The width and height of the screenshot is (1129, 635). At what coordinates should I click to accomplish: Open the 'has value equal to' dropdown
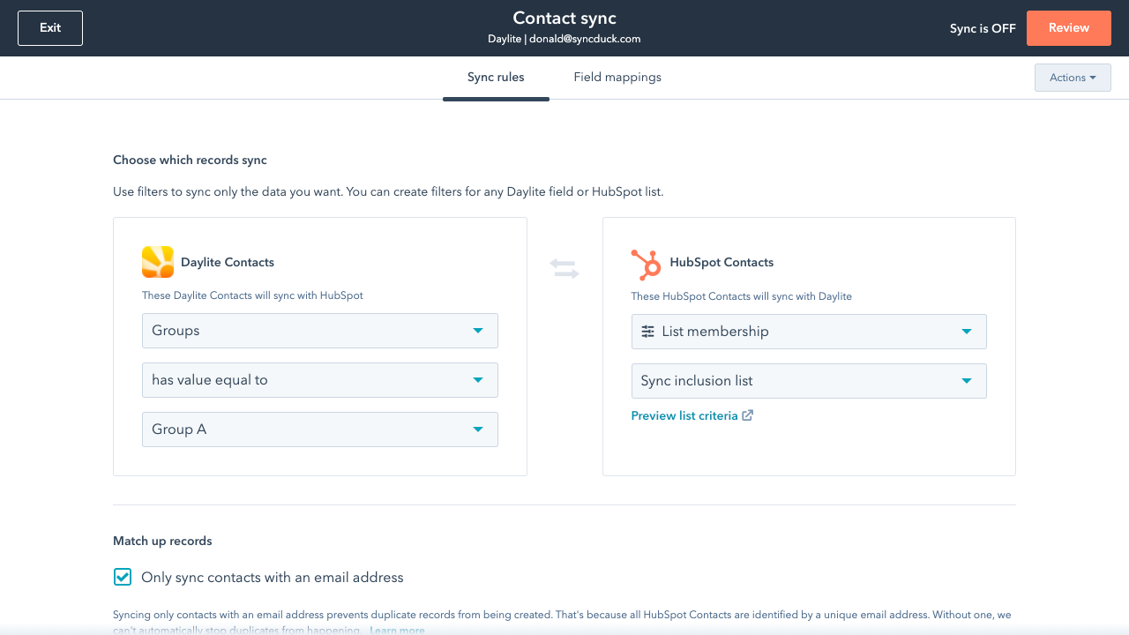319,380
